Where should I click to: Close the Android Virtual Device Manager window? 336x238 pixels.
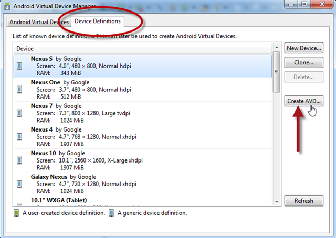(x=322, y=4)
